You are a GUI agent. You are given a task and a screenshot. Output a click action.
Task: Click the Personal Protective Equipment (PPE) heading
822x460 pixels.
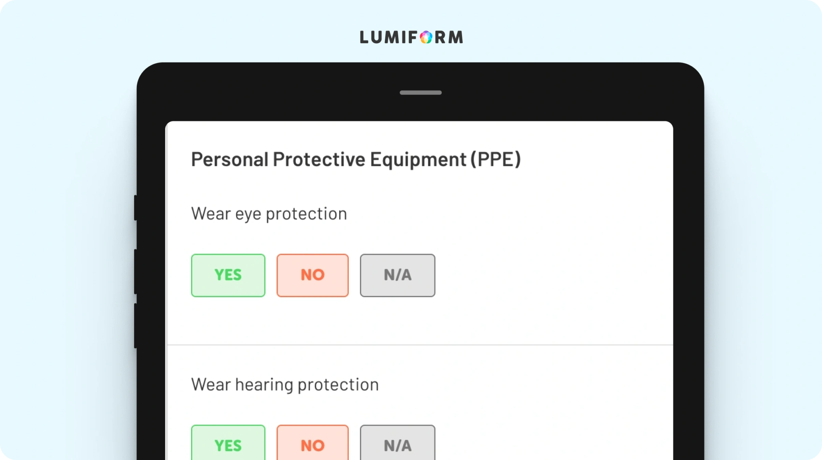tap(356, 159)
